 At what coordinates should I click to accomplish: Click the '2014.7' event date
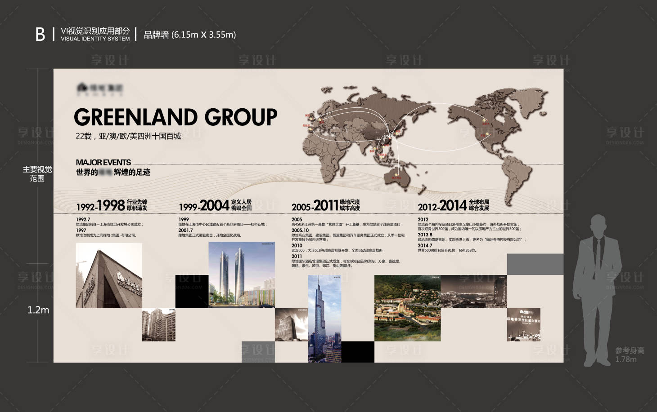pos(425,245)
